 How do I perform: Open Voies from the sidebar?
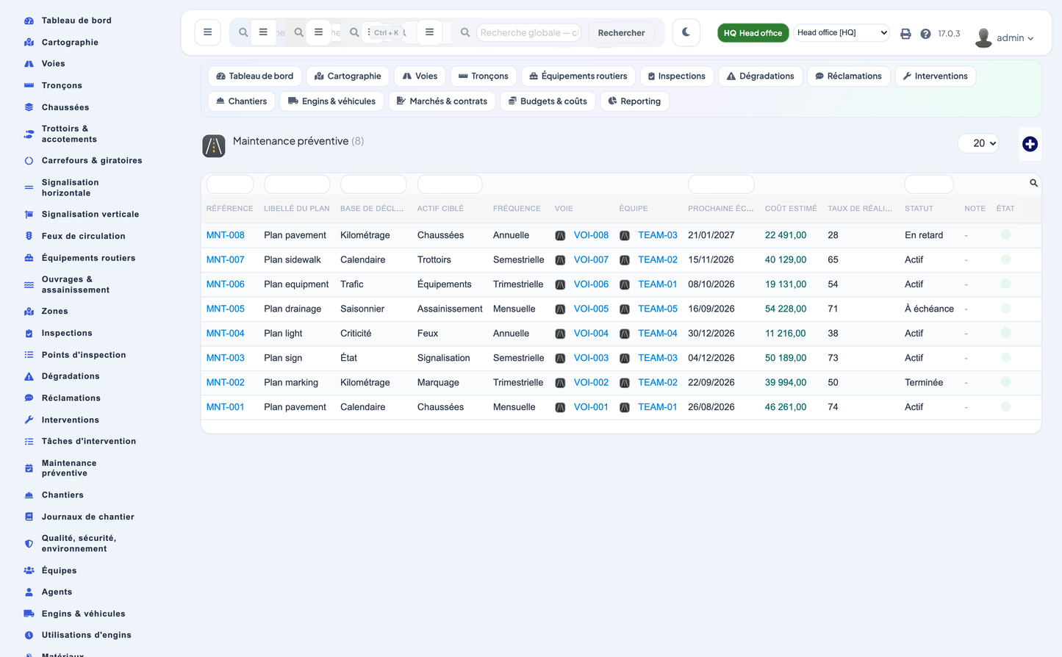pyautogui.click(x=53, y=64)
